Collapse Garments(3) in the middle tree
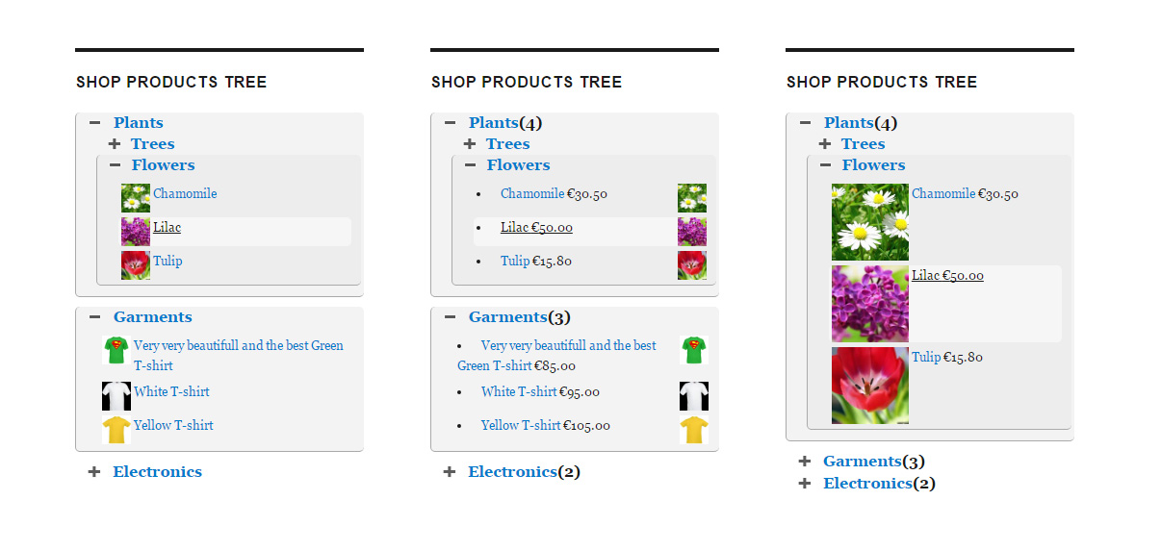1161x550 pixels. 450,317
